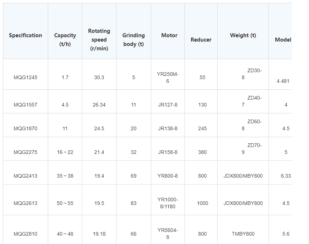Select the Capacity (t/h) column header
Image resolution: width=309 pixels, height=244 pixels.
[x=65, y=39]
